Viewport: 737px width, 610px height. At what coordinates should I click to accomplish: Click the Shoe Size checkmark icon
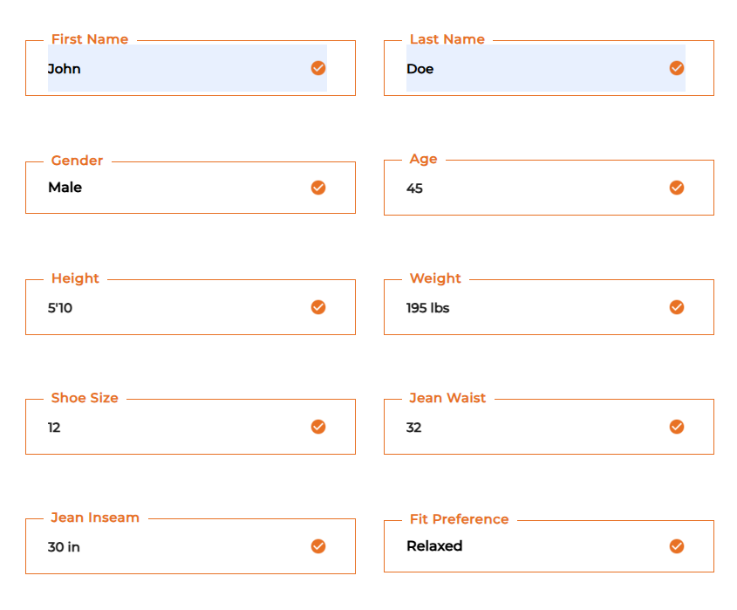click(318, 427)
